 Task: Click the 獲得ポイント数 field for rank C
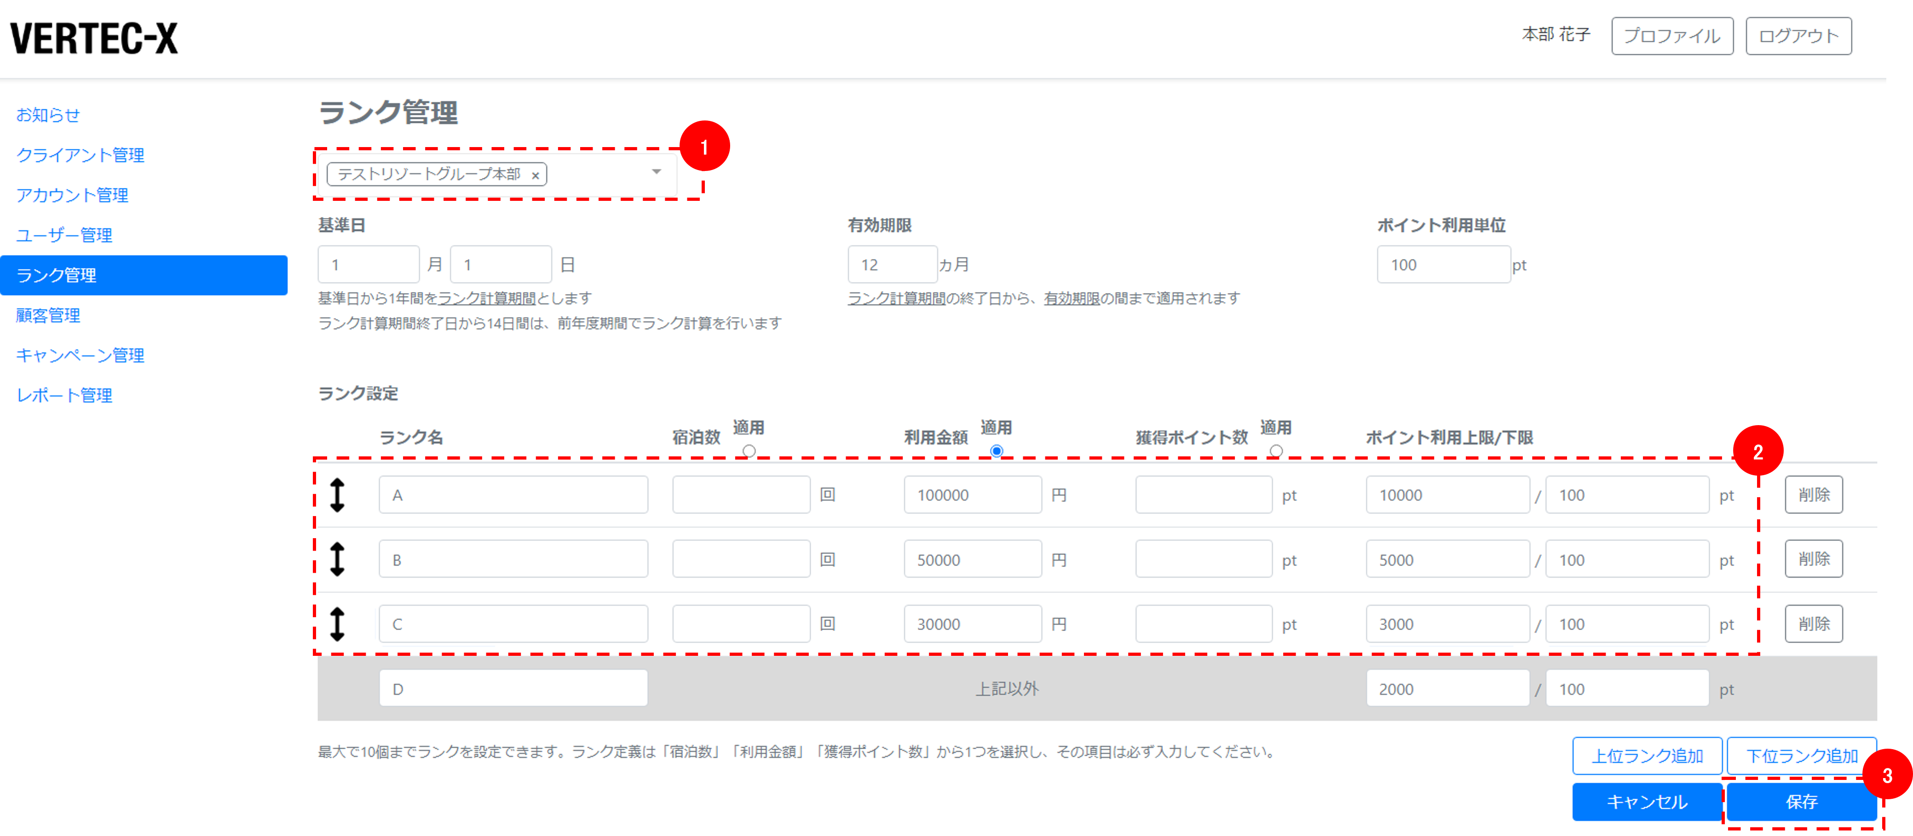[x=1204, y=624]
